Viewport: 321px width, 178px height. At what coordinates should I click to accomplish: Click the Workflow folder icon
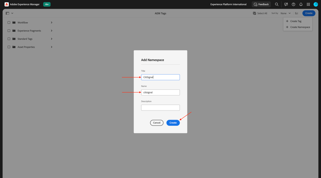[x=14, y=23]
